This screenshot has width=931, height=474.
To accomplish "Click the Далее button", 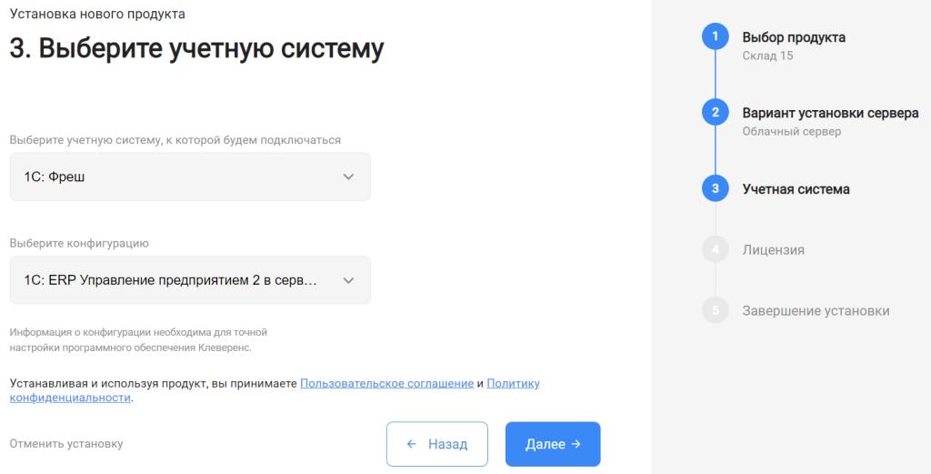I will tap(553, 444).
